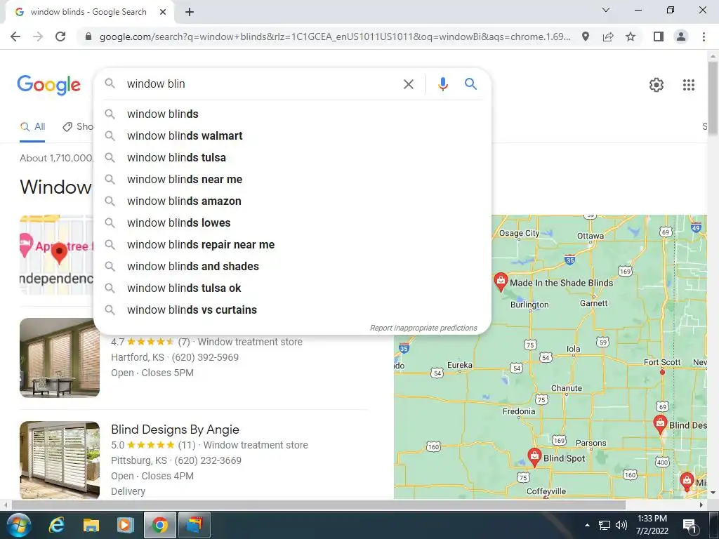Clear the search box with the X icon
The width and height of the screenshot is (719, 539).
(x=408, y=84)
